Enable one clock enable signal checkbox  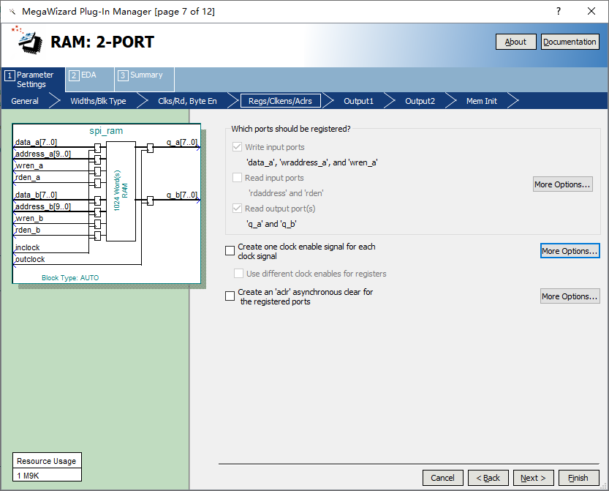[x=230, y=251]
